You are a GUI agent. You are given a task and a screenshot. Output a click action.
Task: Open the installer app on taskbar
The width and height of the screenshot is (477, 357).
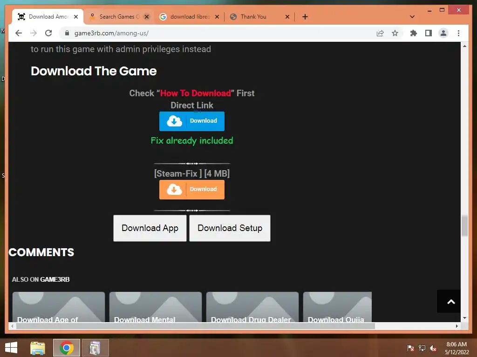tap(95, 348)
